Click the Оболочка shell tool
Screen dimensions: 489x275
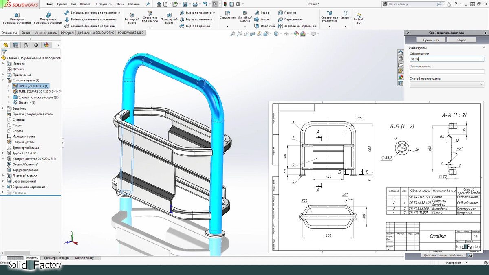(264, 26)
